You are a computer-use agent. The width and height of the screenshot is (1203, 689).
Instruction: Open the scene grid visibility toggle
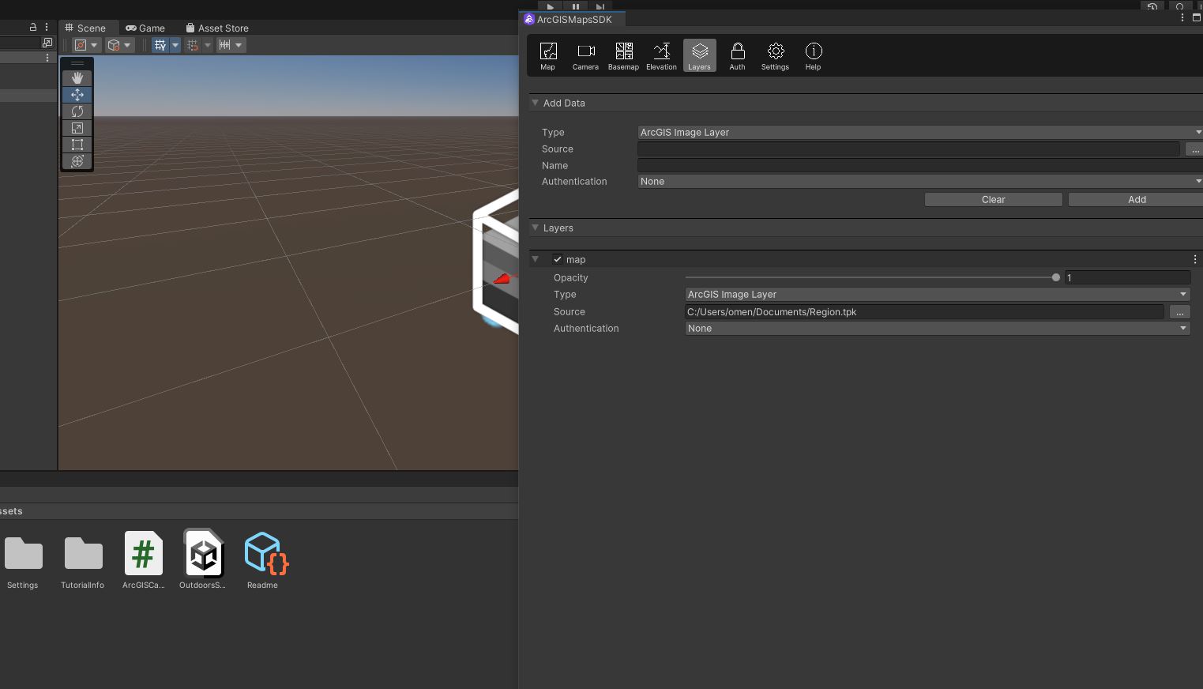point(161,45)
